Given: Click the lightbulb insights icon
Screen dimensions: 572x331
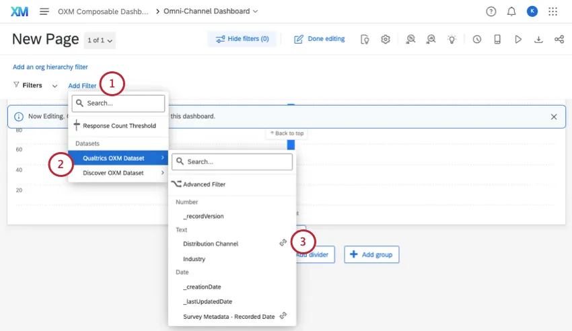Looking at the screenshot, I should (x=452, y=39).
